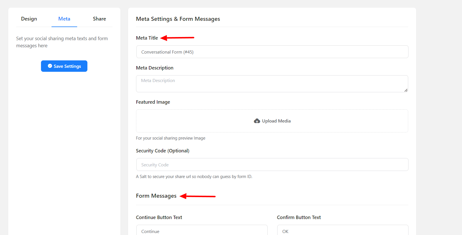
Task: Click the checkmark icon on Save Settings
Action: pyautogui.click(x=50, y=66)
